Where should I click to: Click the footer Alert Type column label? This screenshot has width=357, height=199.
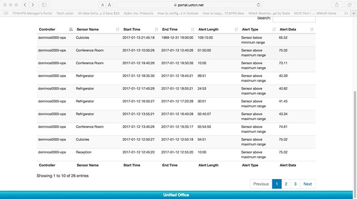250,165
